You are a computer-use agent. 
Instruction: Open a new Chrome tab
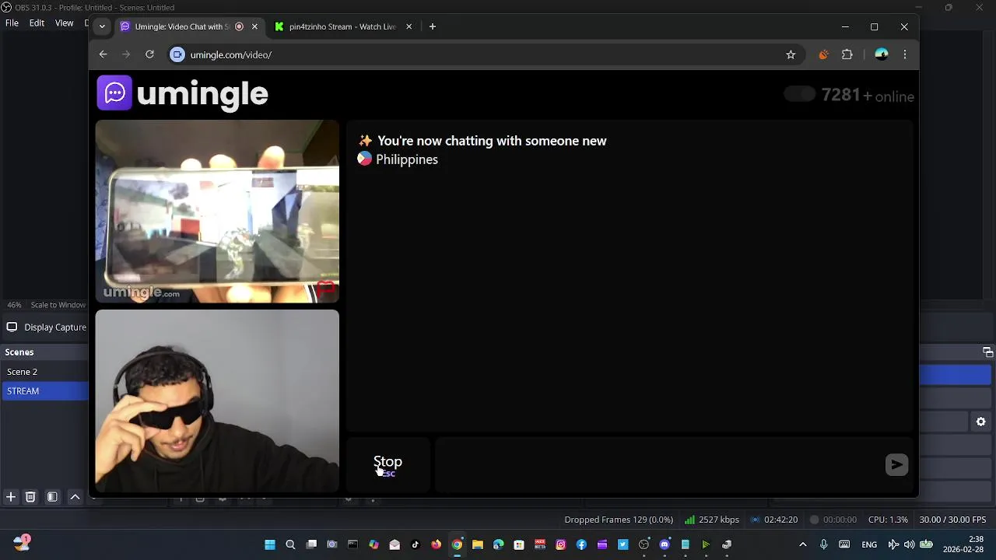(432, 26)
